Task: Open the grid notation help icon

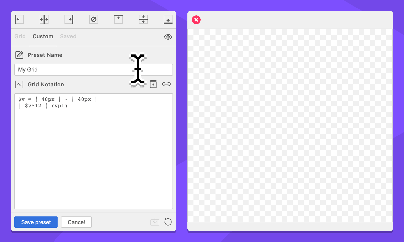Action: coord(153,84)
